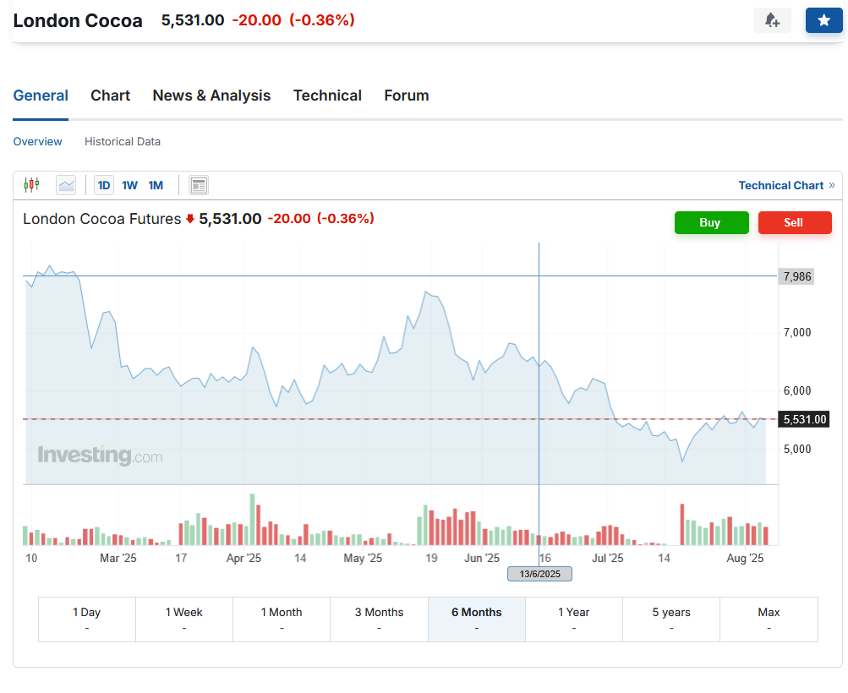Click the Apr '25 axis label
The width and height of the screenshot is (848, 693).
point(243,559)
